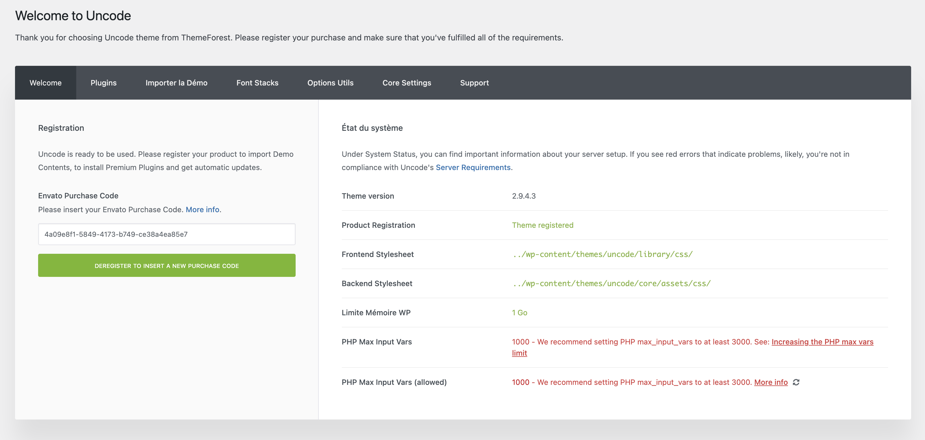Click the Theme version label
The width and height of the screenshot is (925, 440).
click(x=368, y=196)
